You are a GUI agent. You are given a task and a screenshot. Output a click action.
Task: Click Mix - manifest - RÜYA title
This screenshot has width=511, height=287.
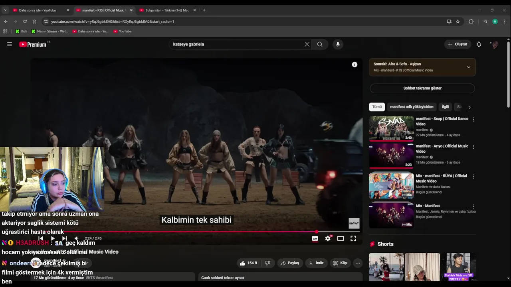coord(441,178)
